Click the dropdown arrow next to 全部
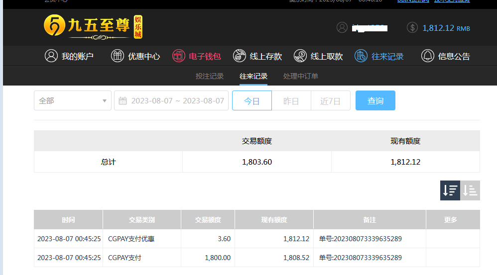 [x=104, y=101]
